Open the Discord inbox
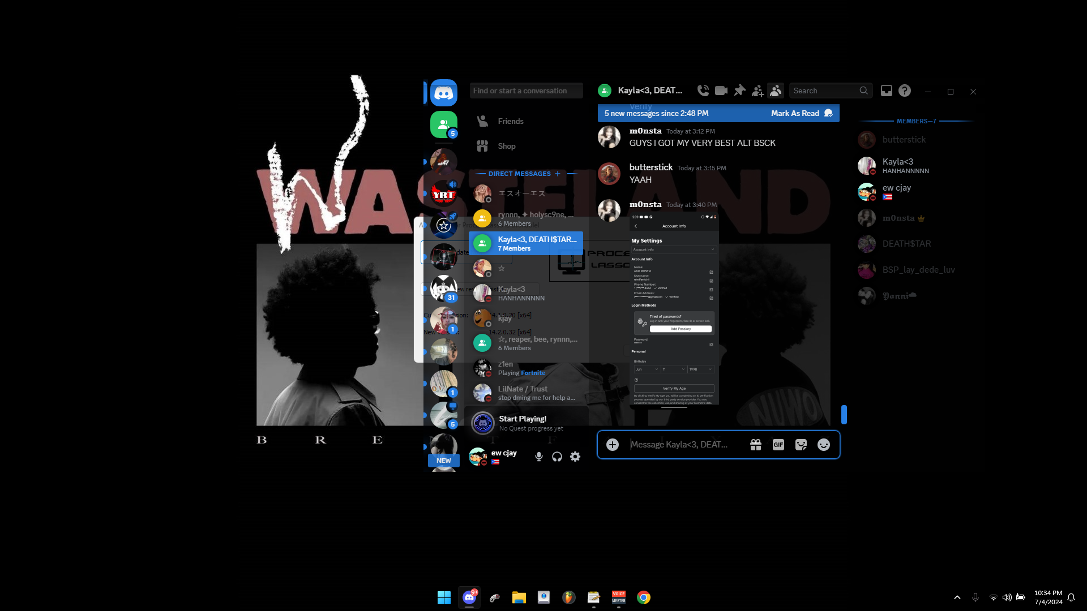The width and height of the screenshot is (1087, 611). tap(887, 91)
